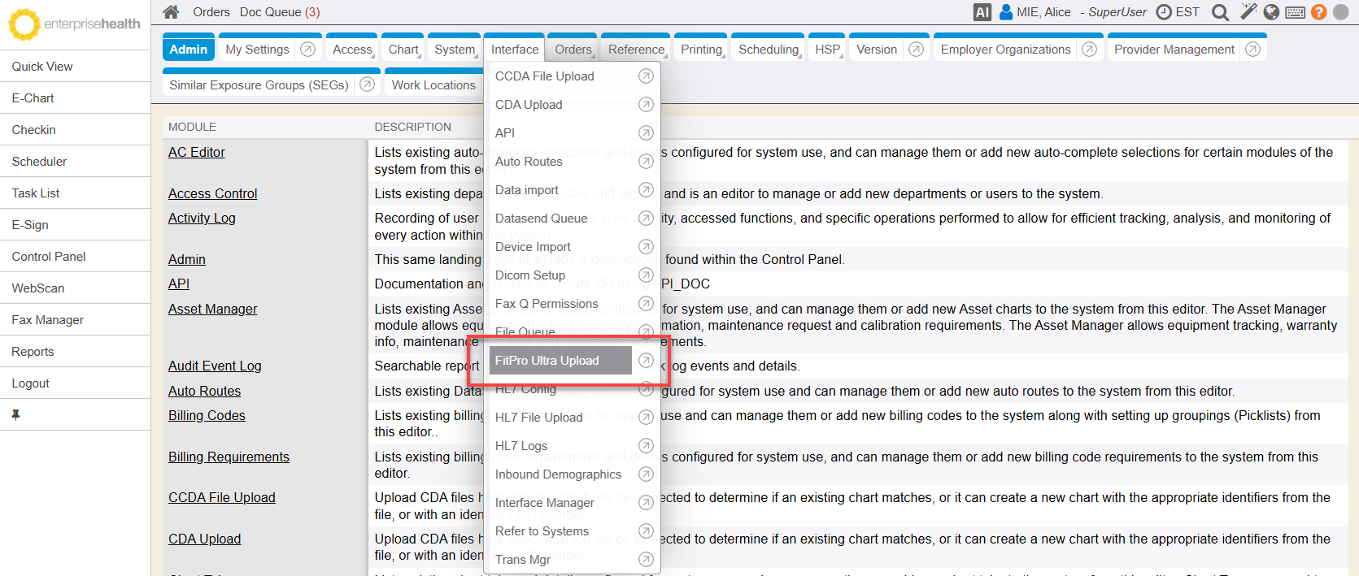Expand the Scheduling dropdown tab
The height and width of the screenshot is (576, 1359).
pyautogui.click(x=769, y=50)
